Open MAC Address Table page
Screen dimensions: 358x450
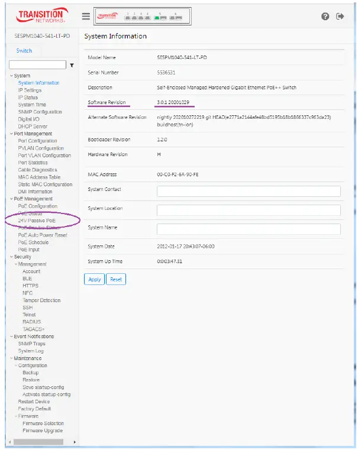point(39,177)
